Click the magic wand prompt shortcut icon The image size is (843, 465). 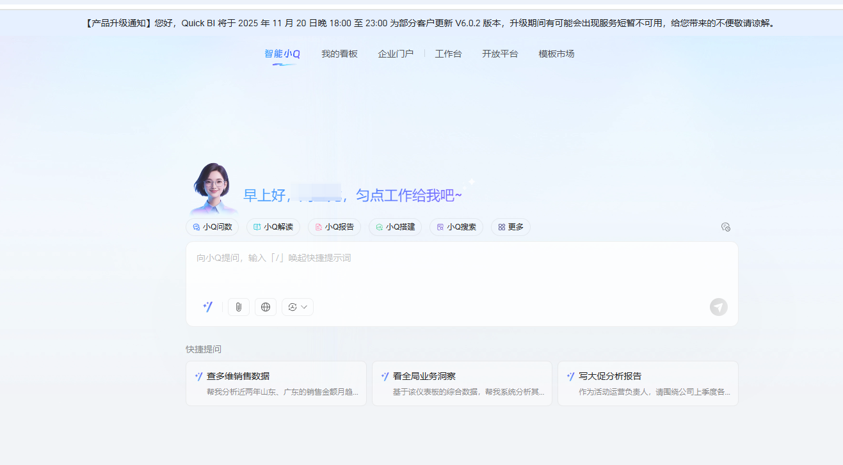click(207, 307)
